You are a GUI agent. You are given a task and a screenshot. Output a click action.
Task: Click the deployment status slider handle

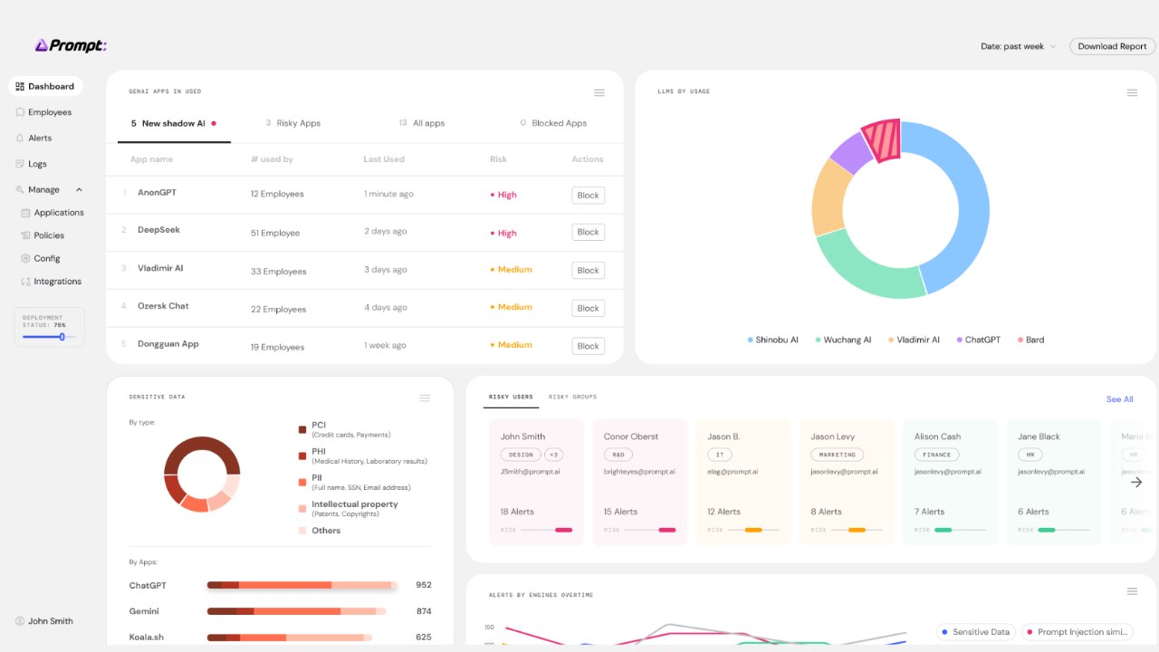tap(62, 337)
